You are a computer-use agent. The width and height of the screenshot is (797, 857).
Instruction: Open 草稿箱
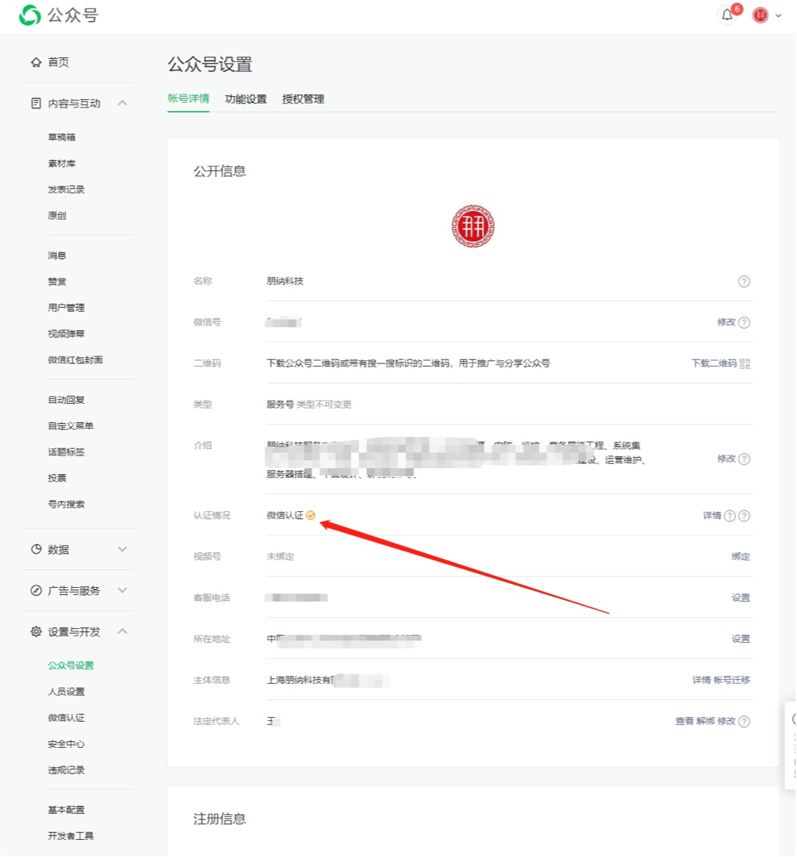(62, 137)
